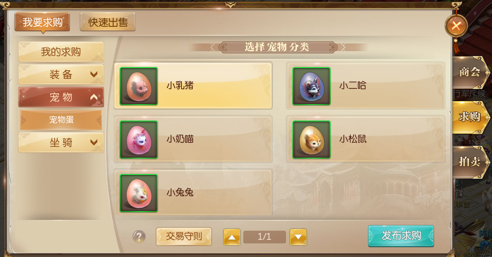Open the question mark help icon

tap(139, 237)
